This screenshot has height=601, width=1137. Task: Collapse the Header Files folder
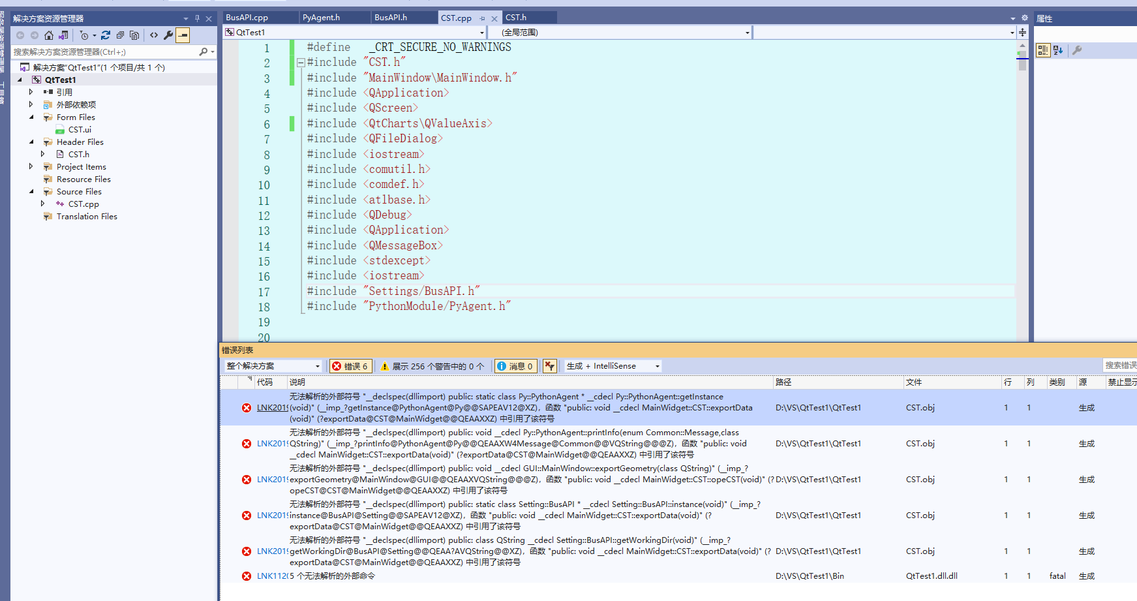pyautogui.click(x=31, y=142)
